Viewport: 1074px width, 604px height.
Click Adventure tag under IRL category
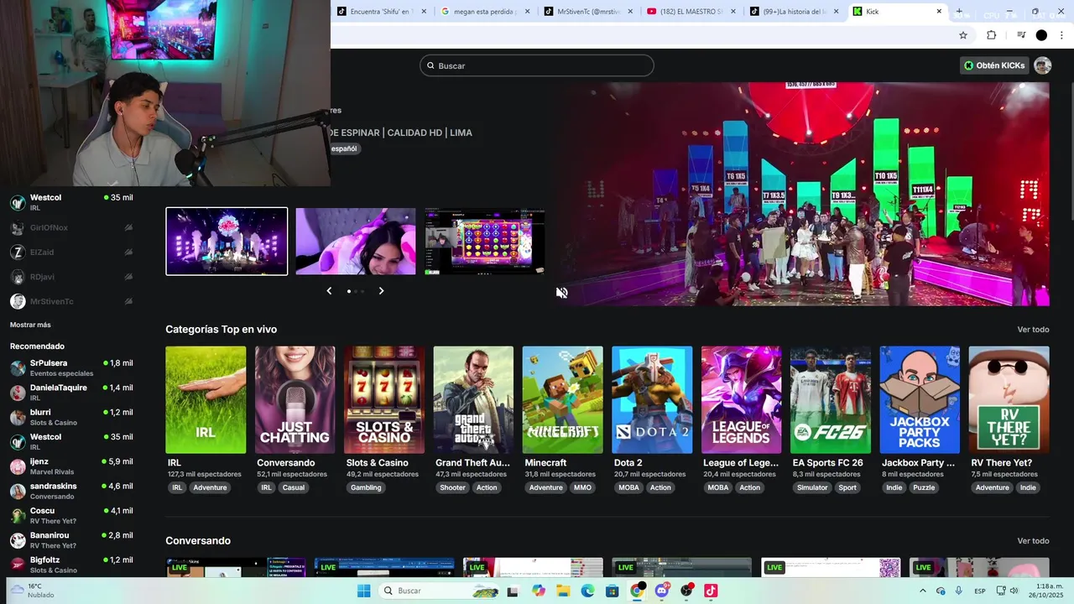(x=210, y=487)
